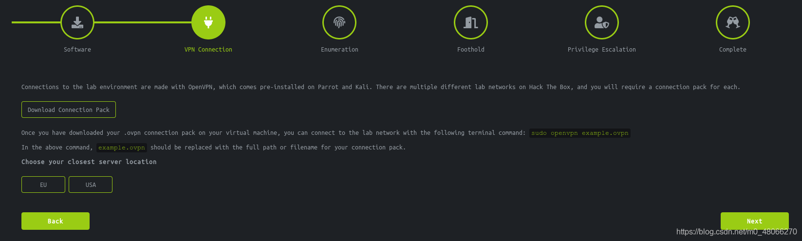Open Privilege Escalation user shield icon
Viewport: 802px width, 241px height.
[x=602, y=22]
